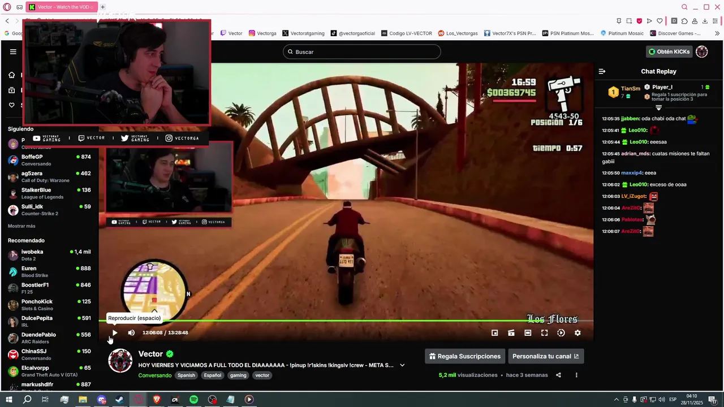Viewport: 724px width, 407px height.
Task: Enter fullscreen video mode
Action: [544, 333]
